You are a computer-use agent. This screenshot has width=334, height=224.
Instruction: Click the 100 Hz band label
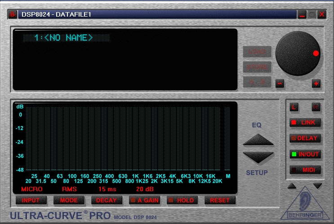click(72, 176)
